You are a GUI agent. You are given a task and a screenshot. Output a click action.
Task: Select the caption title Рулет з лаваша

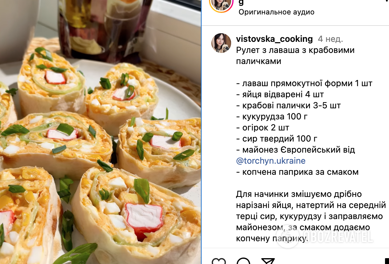tap(295, 55)
